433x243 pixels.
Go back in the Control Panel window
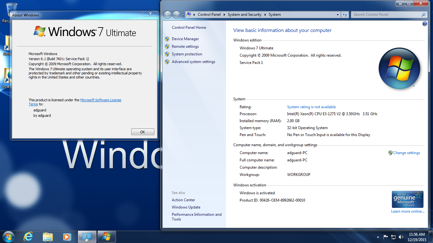[167, 15]
